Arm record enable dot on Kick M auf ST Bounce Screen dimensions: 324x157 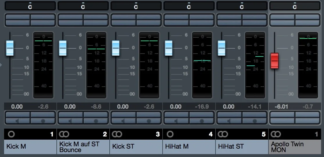96,121
